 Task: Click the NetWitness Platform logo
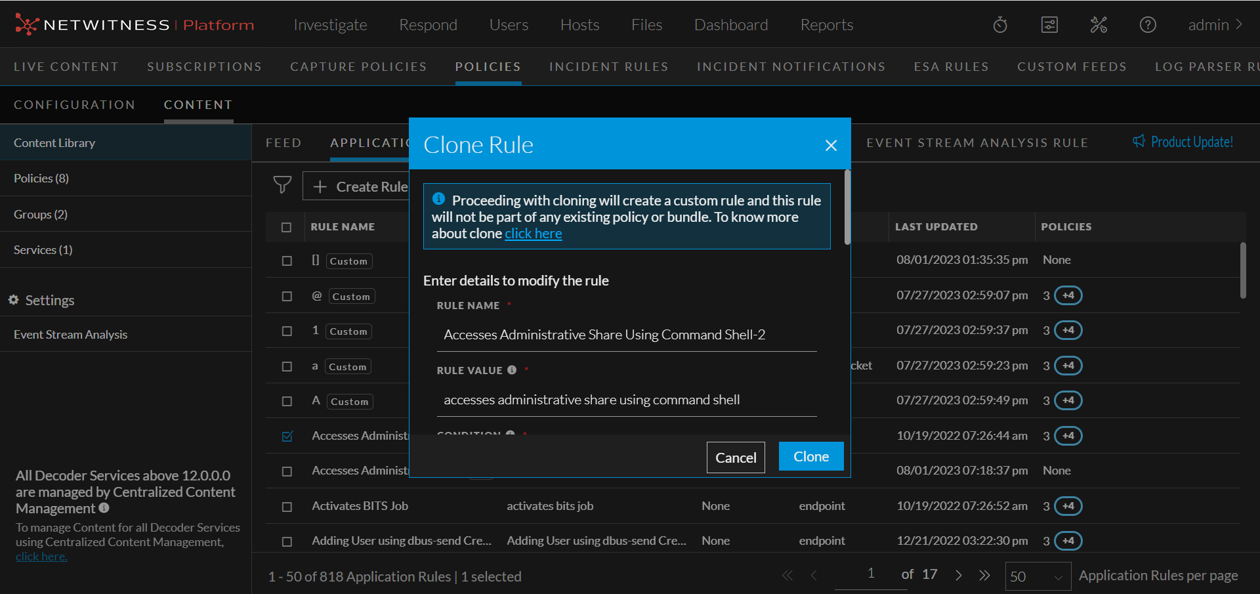click(x=134, y=25)
